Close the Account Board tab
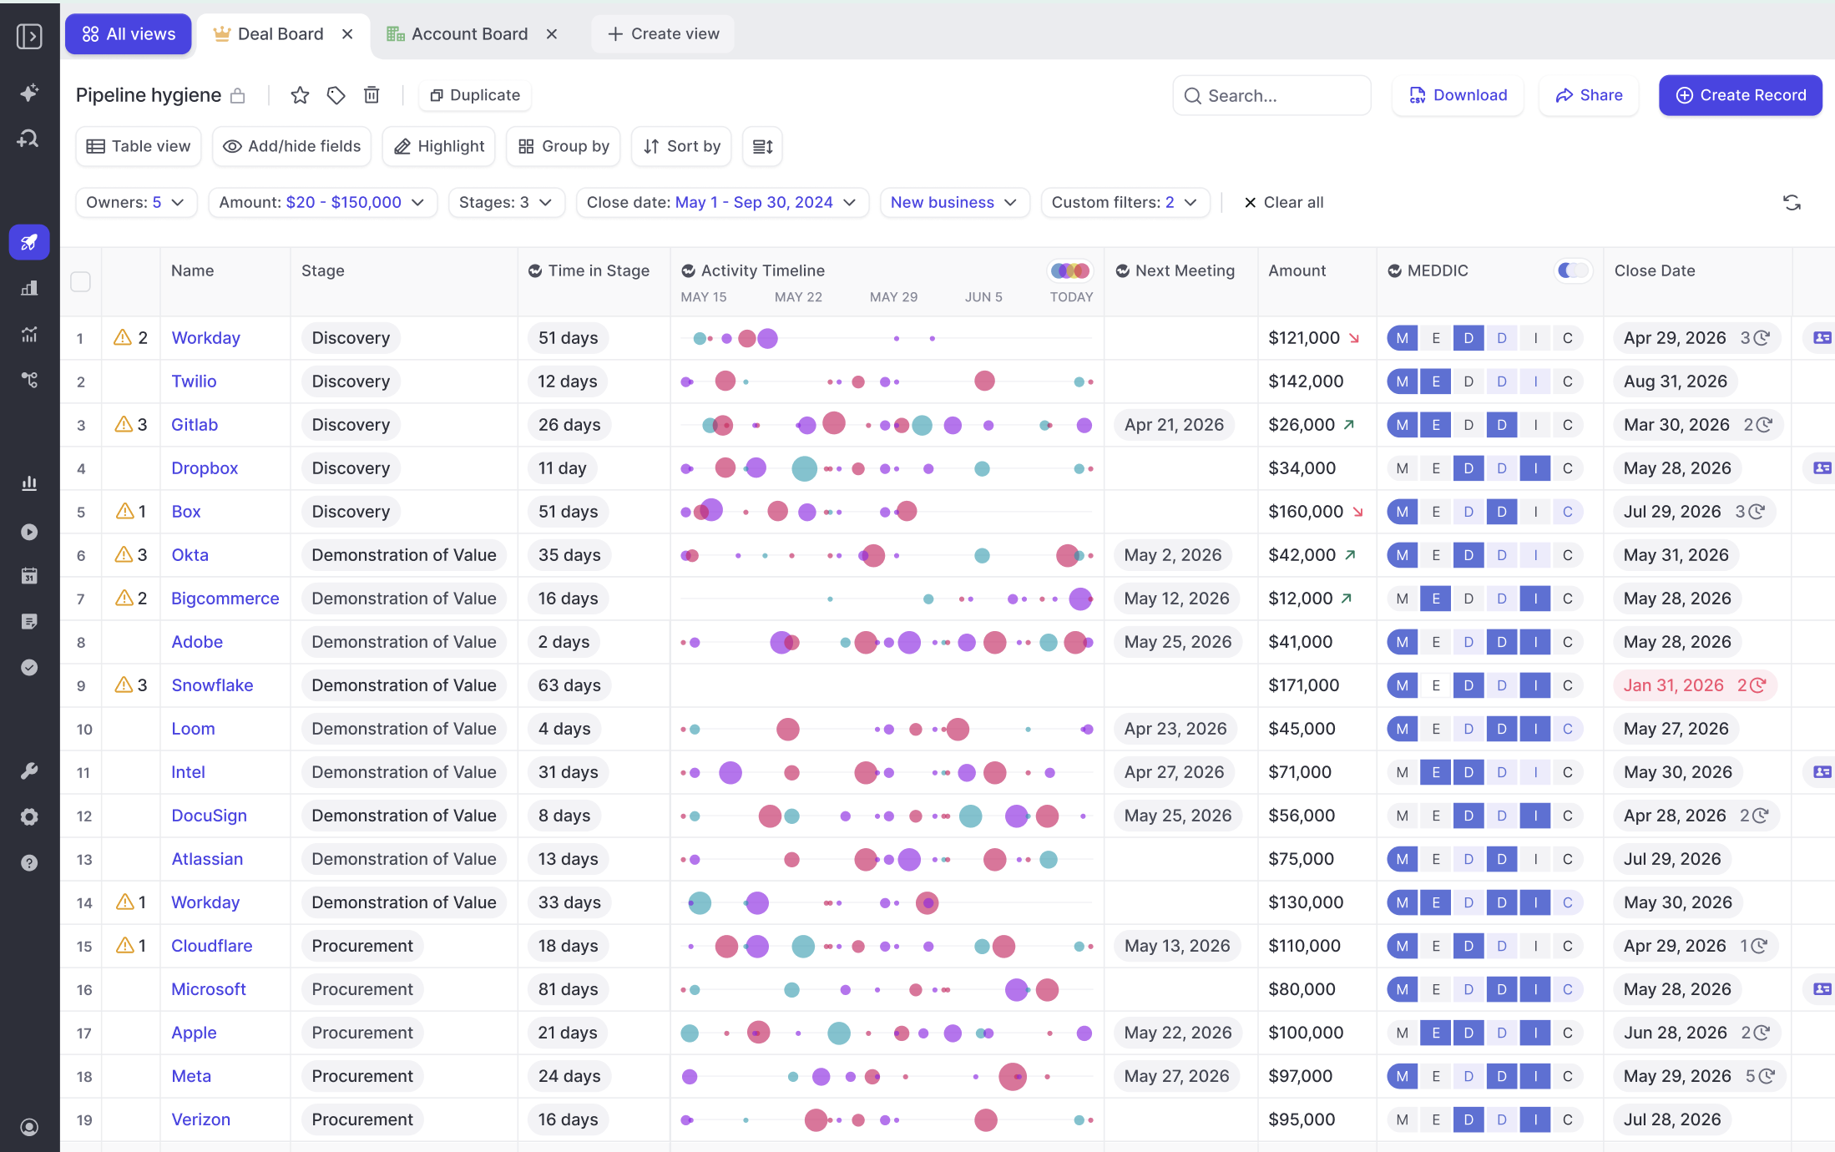1835x1152 pixels. [x=552, y=34]
